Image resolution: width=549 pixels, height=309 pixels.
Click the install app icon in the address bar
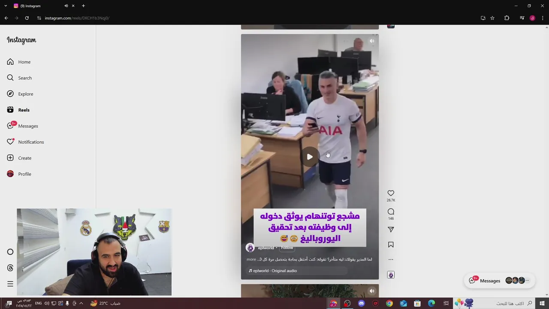coord(483,18)
